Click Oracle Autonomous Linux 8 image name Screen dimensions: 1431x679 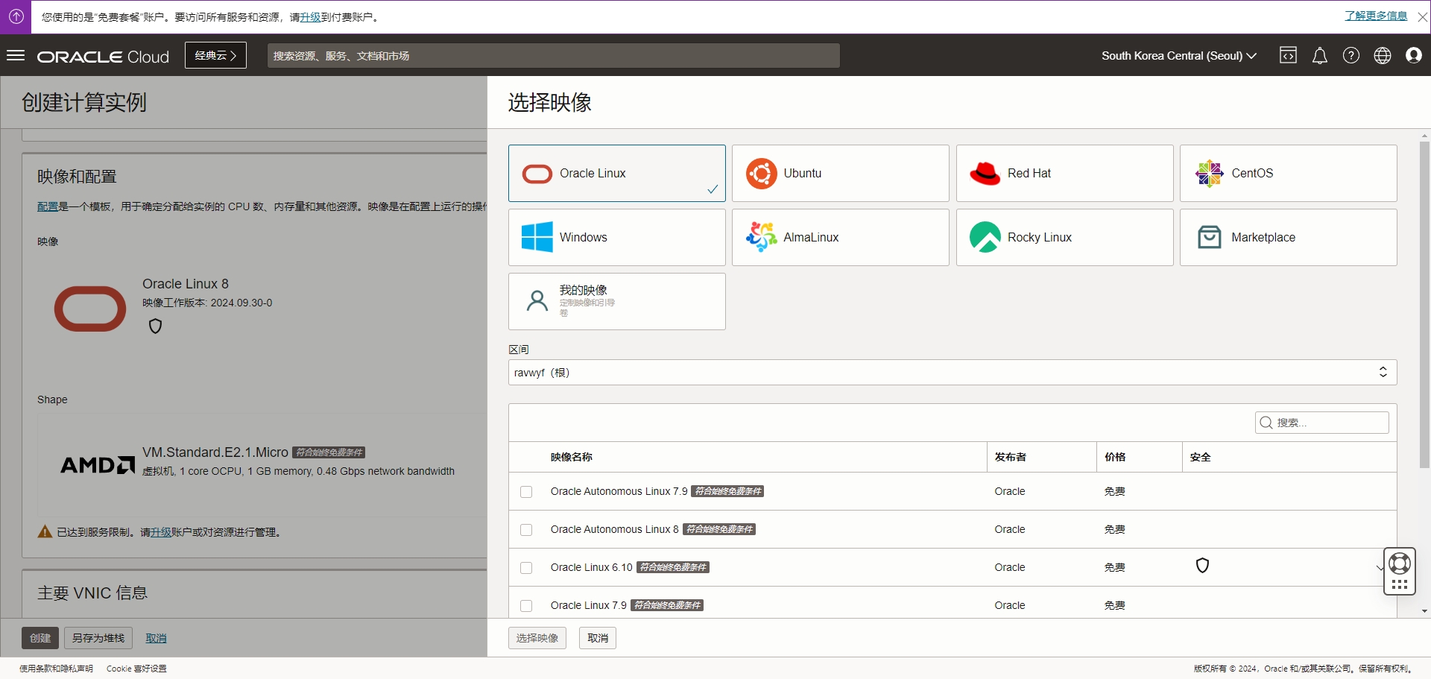(614, 529)
